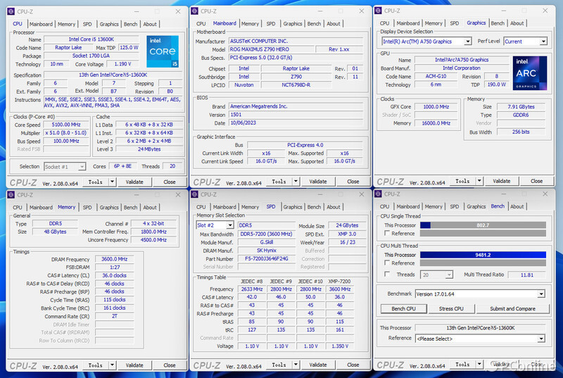This screenshot has width=563, height=378.
Task: Click the Intel ARC Graphics logo badge
Action: tap(530, 73)
